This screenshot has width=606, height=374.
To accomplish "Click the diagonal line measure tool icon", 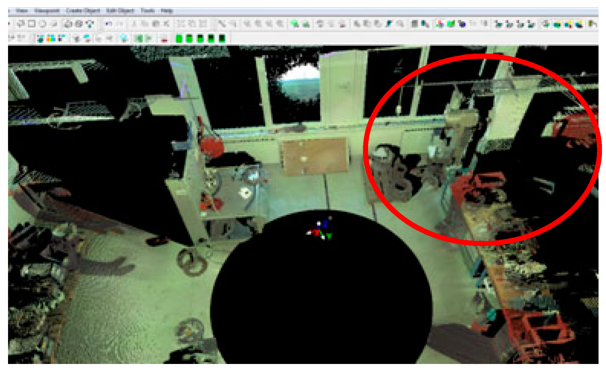I will pos(222,24).
